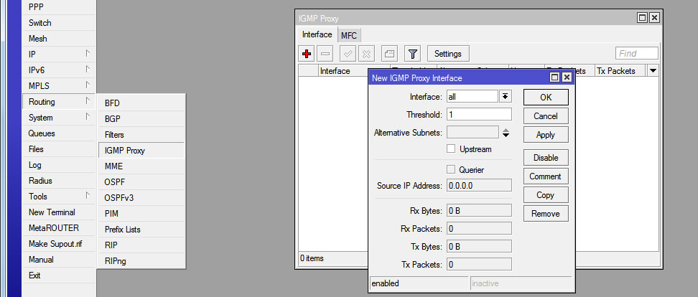Open the Tools menu item
The width and height of the screenshot is (698, 297).
coord(38,197)
